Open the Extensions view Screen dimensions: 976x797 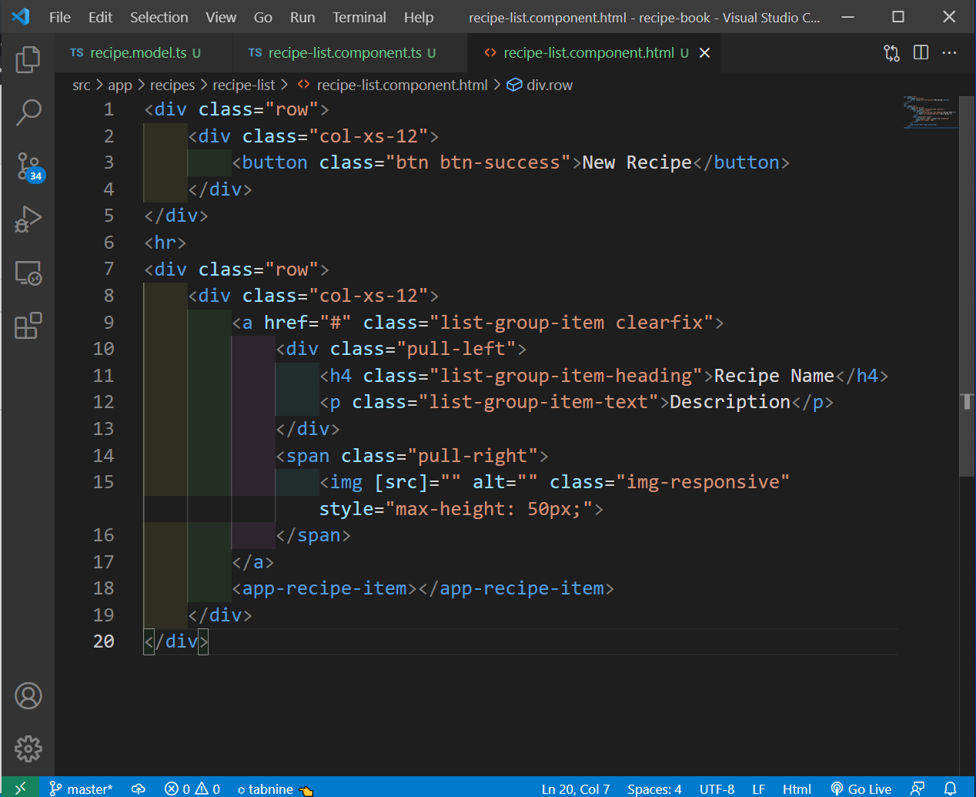tap(28, 326)
